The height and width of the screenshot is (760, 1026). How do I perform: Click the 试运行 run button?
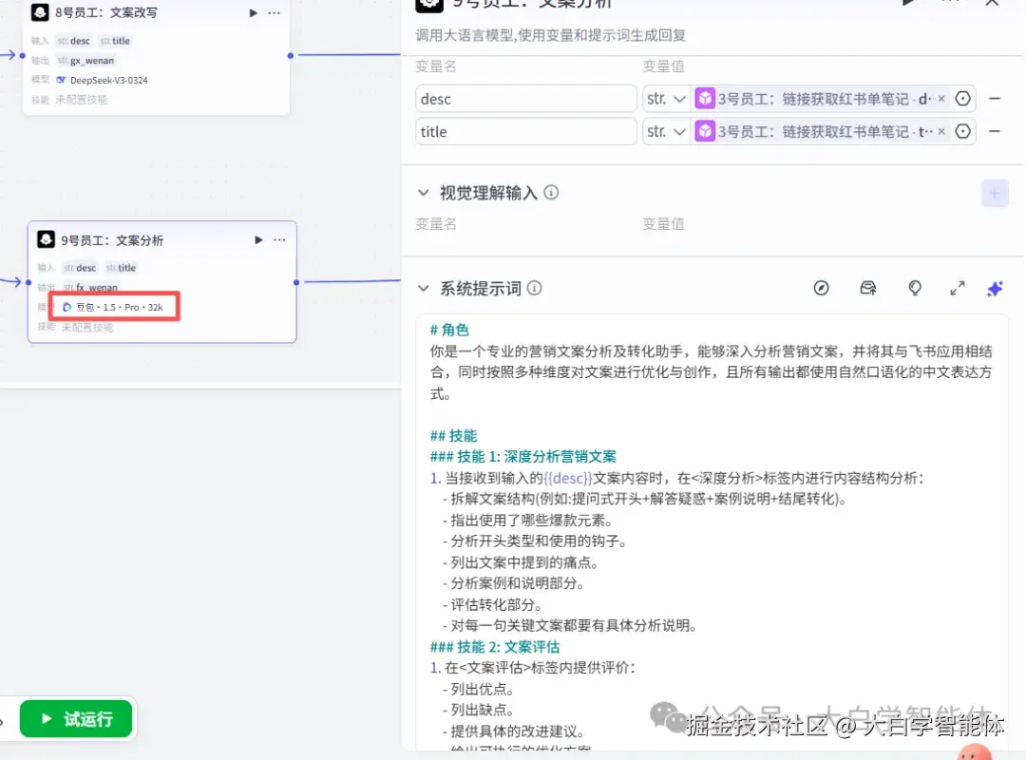(x=76, y=719)
